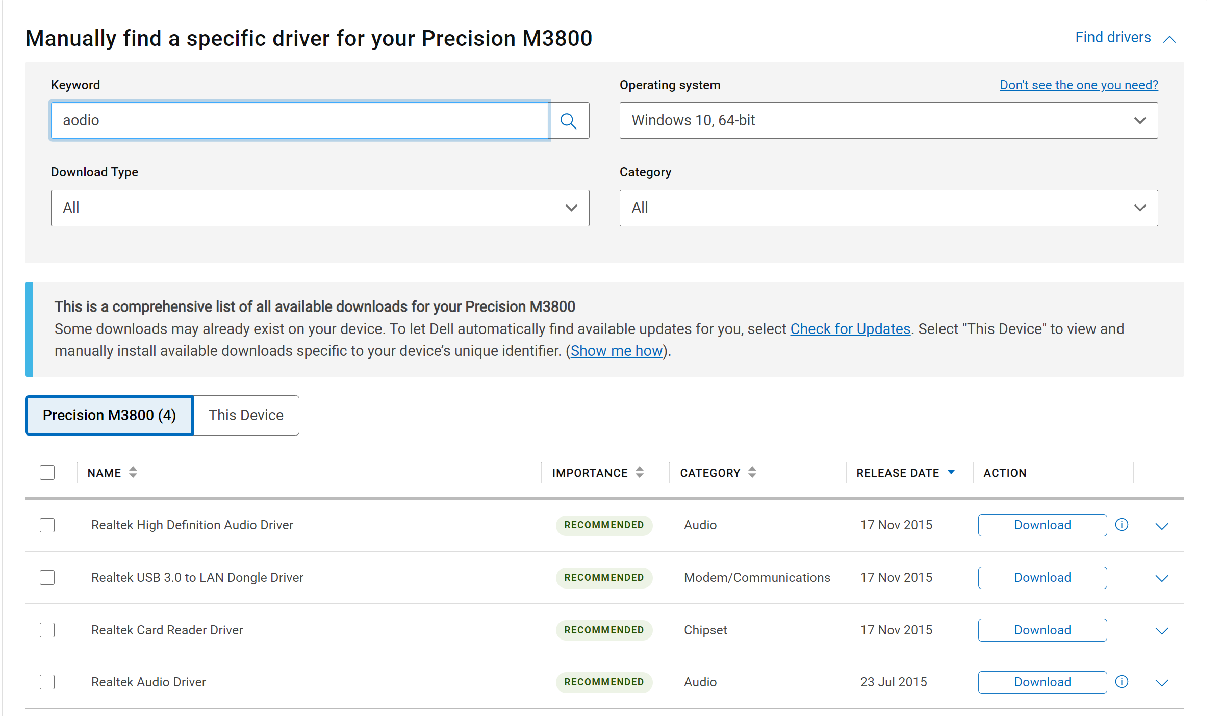
Task: Click the NAME column header
Action: pyautogui.click(x=105, y=473)
